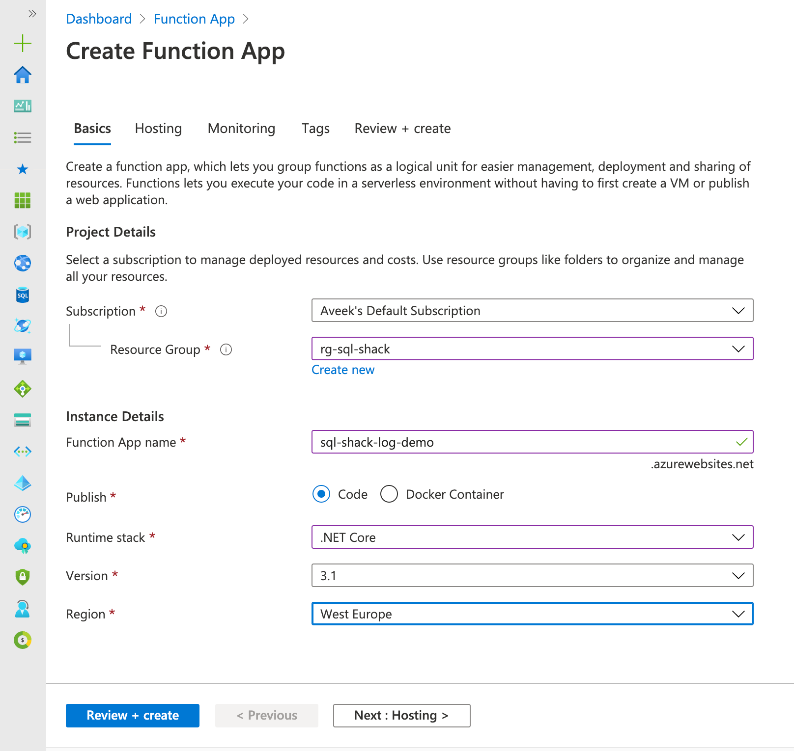Screen dimensions: 794x751
Task: Open the Home icon in sidebar
Action: (x=23, y=75)
